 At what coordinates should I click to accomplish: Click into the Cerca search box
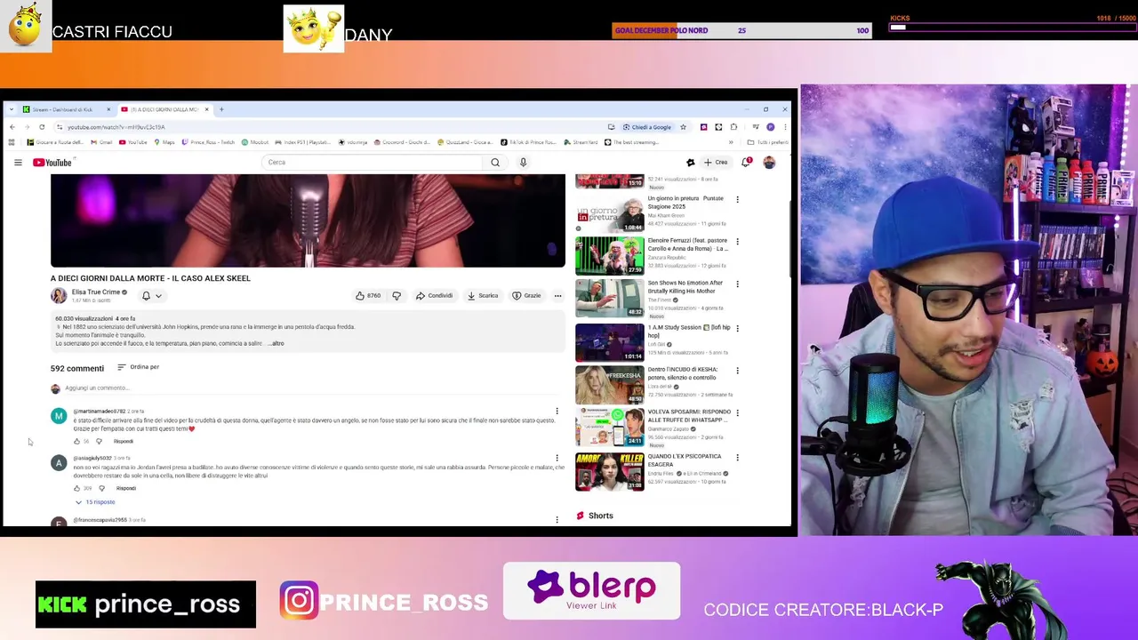click(373, 163)
